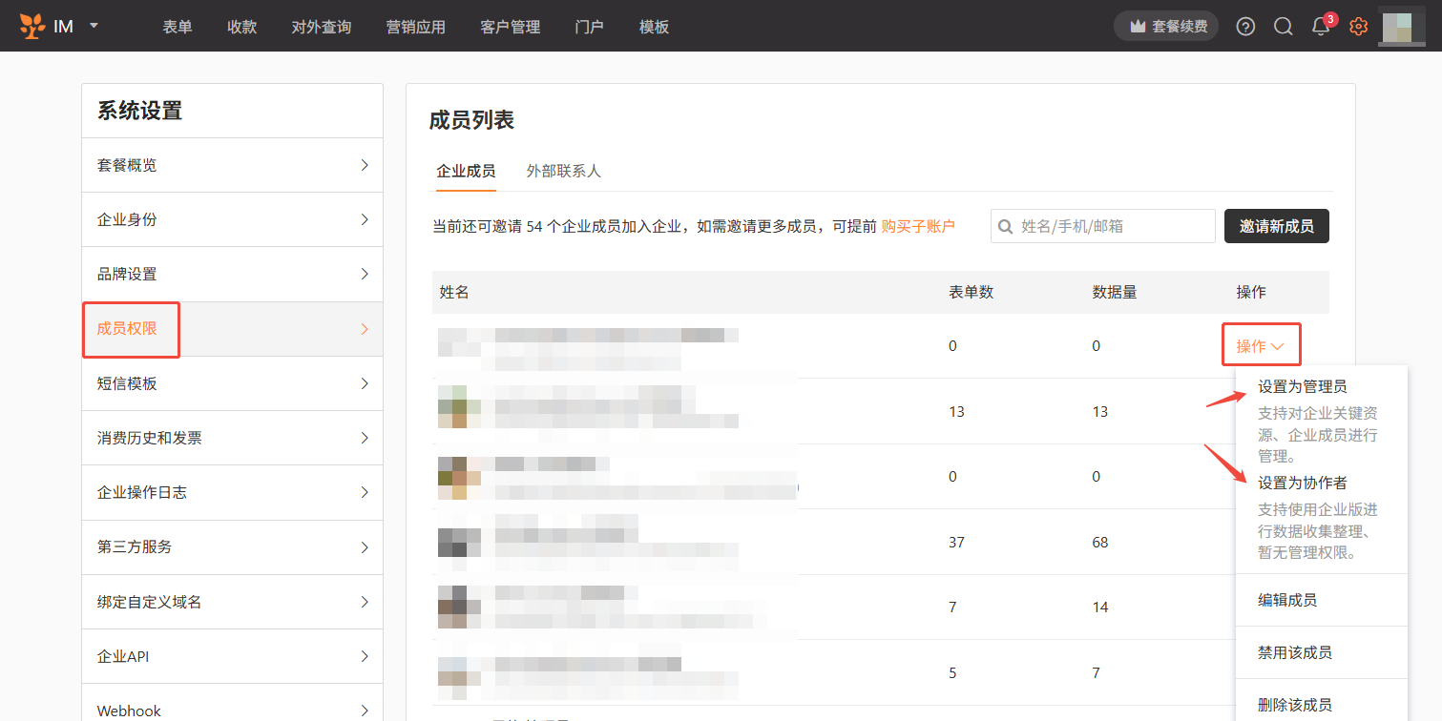The image size is (1442, 721).
Task: Click the 14 data count cell
Action: click(x=1100, y=607)
